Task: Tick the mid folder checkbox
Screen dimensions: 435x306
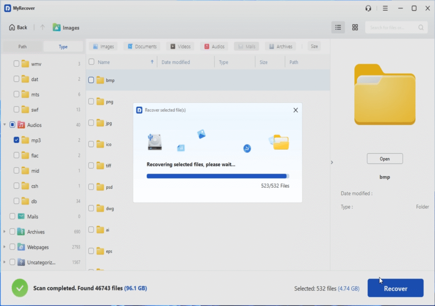Action: coord(17,171)
